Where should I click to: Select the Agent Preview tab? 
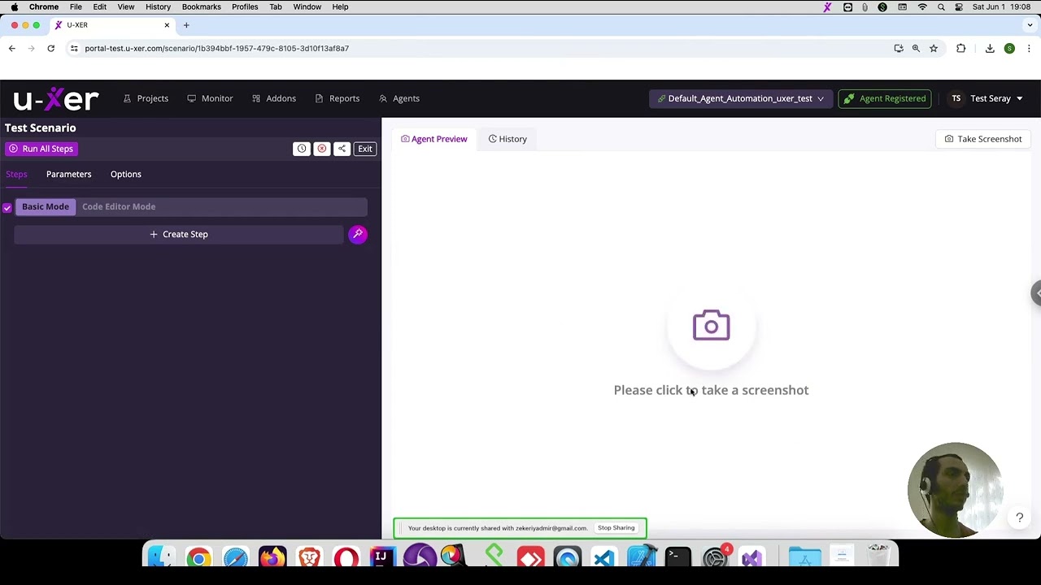click(x=434, y=139)
